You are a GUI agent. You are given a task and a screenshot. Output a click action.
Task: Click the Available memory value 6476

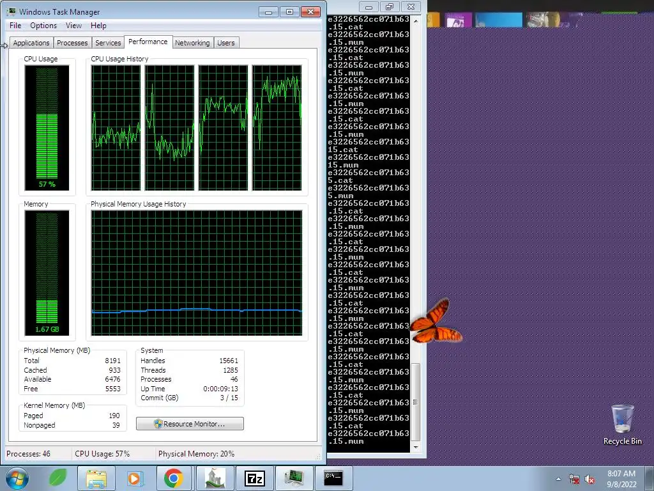pos(112,380)
